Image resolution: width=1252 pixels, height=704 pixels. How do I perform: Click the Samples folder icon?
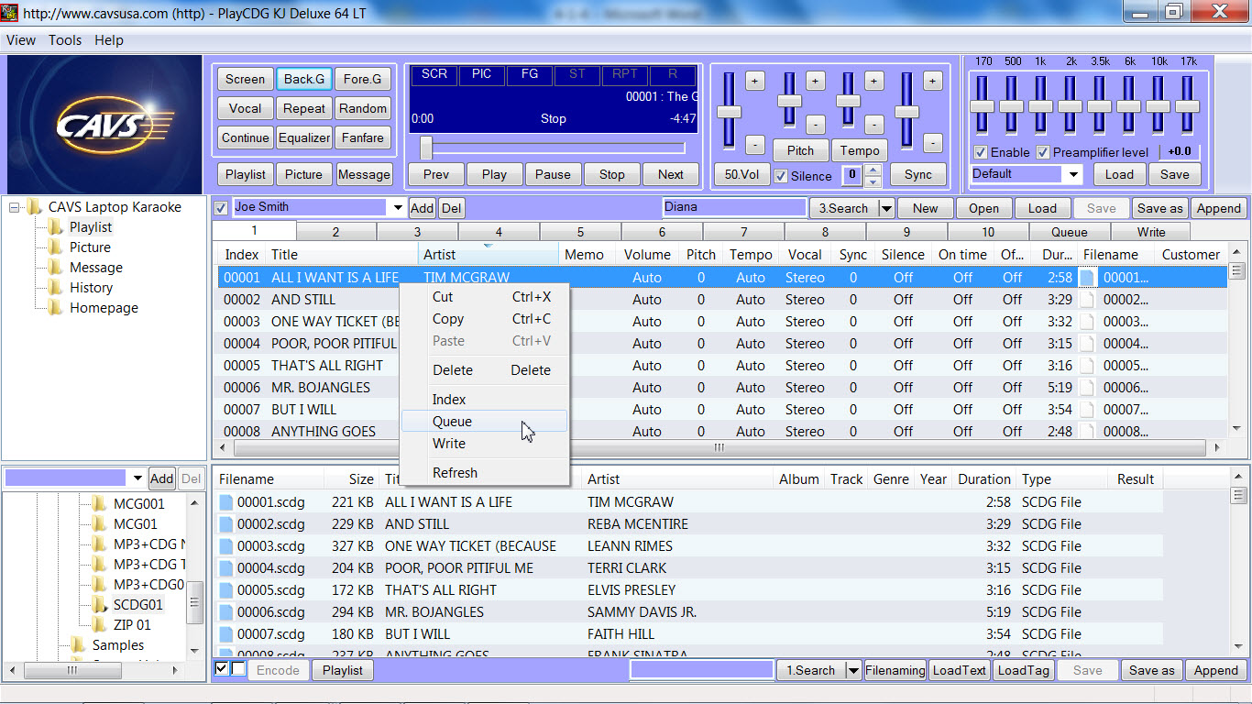pyautogui.click(x=78, y=644)
